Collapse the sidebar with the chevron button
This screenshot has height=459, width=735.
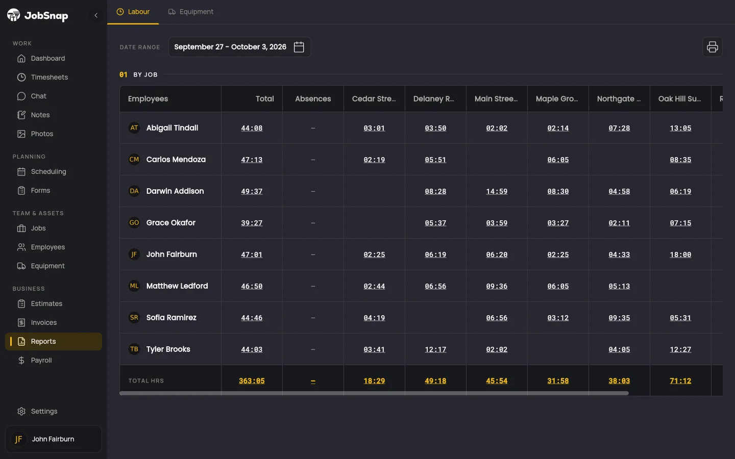(96, 15)
